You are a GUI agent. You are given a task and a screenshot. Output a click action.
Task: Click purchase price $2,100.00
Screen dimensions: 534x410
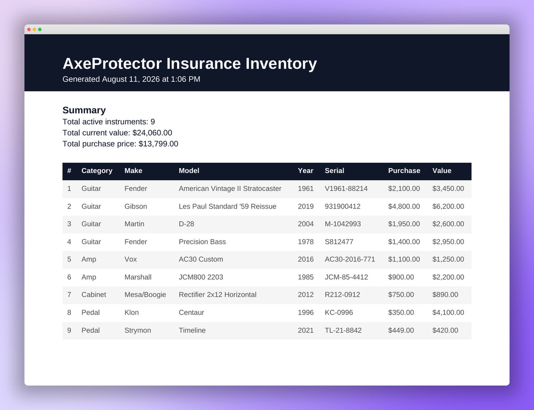[x=404, y=189]
